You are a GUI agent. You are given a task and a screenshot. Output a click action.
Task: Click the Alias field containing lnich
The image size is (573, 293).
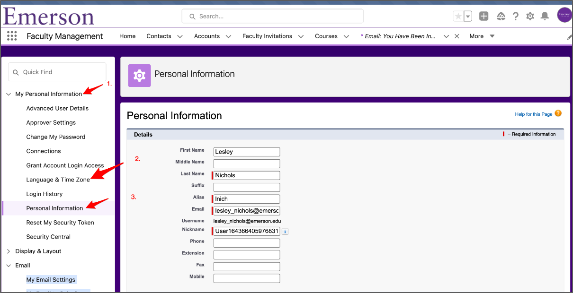(247, 199)
